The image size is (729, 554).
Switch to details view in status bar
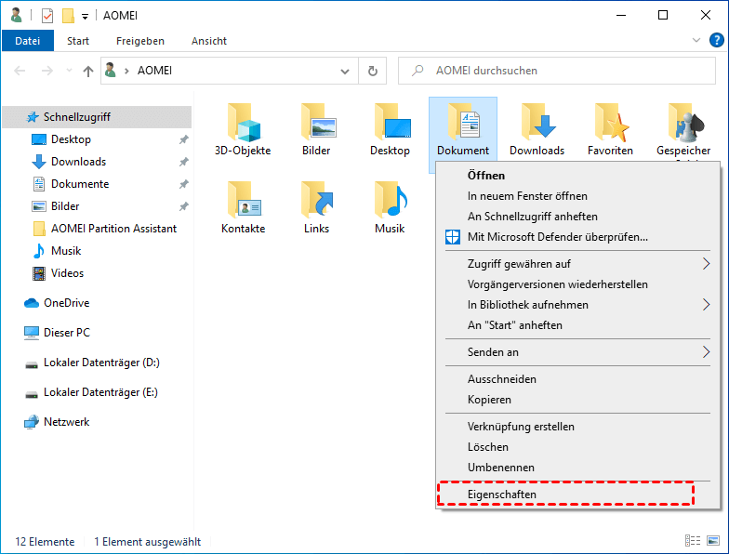[693, 541]
